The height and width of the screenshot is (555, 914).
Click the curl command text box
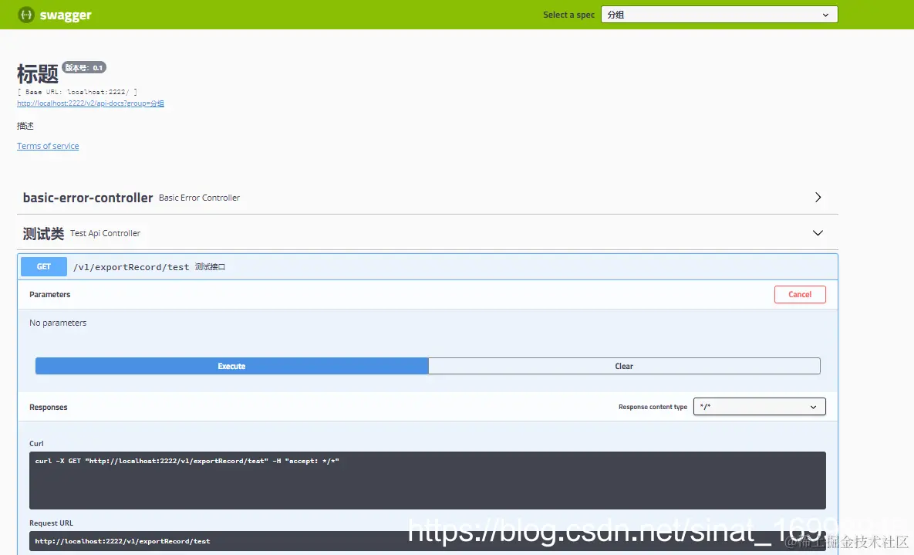click(427, 480)
